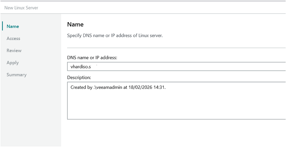
Task: Click the 'vhardiso.s' text in the DNS field
Action: click(81, 67)
